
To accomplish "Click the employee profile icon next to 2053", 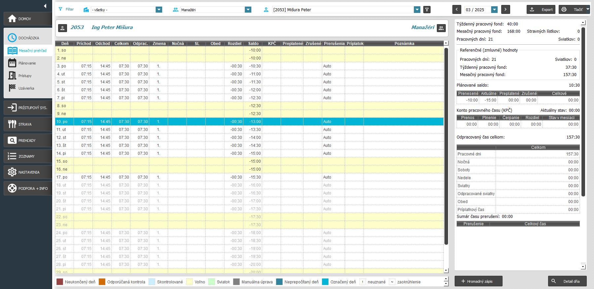I will tap(63, 28).
